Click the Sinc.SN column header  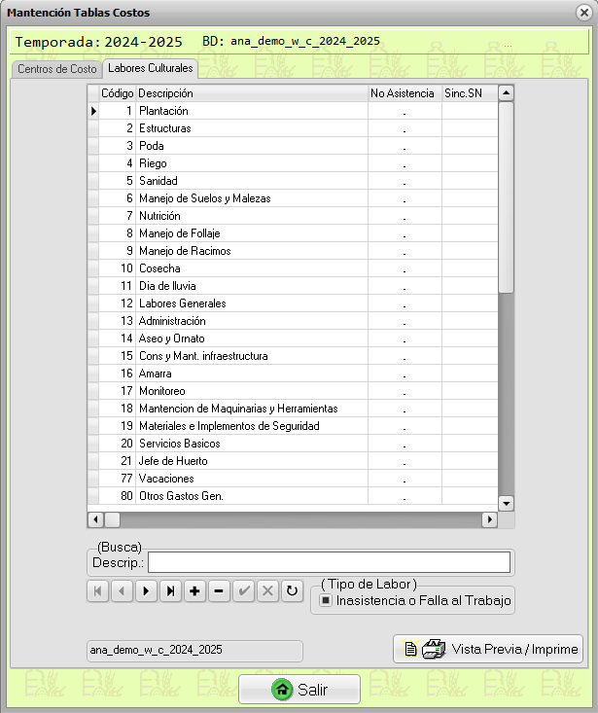(470, 93)
